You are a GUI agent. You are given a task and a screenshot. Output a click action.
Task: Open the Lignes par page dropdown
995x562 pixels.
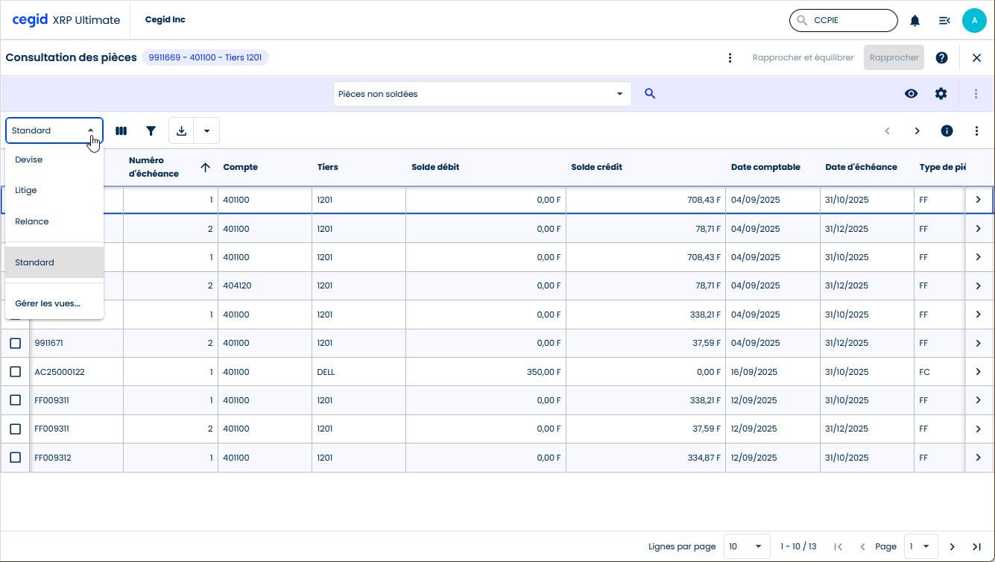(x=748, y=546)
